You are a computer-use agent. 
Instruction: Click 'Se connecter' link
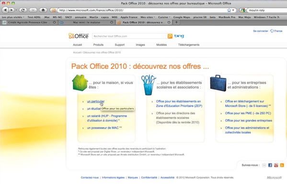coord(261,31)
